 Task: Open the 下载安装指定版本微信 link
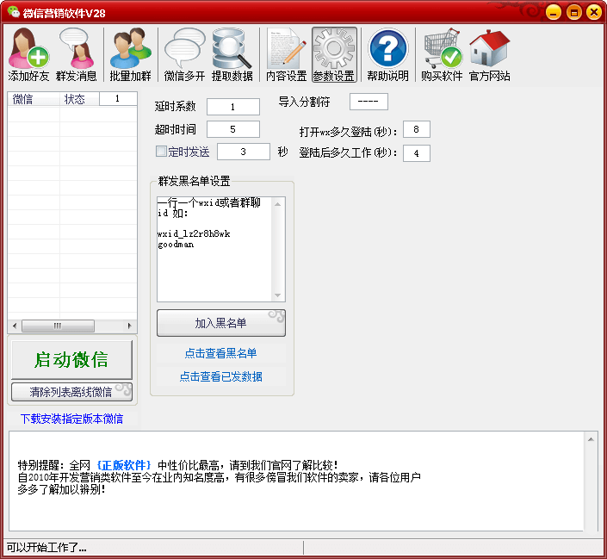coord(72,419)
